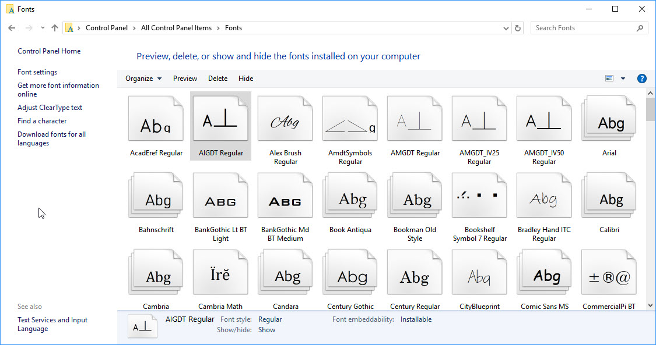Click the Installable embeddability value
This screenshot has width=656, height=345.
click(416, 319)
